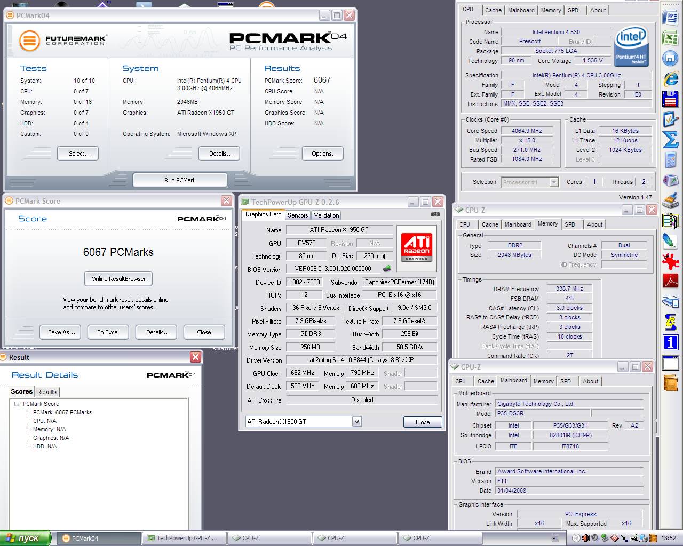Open the Mainboard tab in the top CPU-Z window
Image resolution: width=683 pixels, height=546 pixels.
tap(521, 10)
